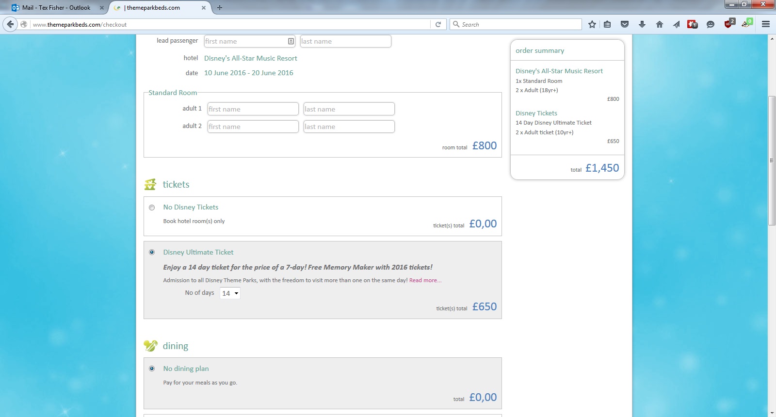This screenshot has width=776, height=417.
Task: Go back using the browser back arrow
Action: (10, 24)
